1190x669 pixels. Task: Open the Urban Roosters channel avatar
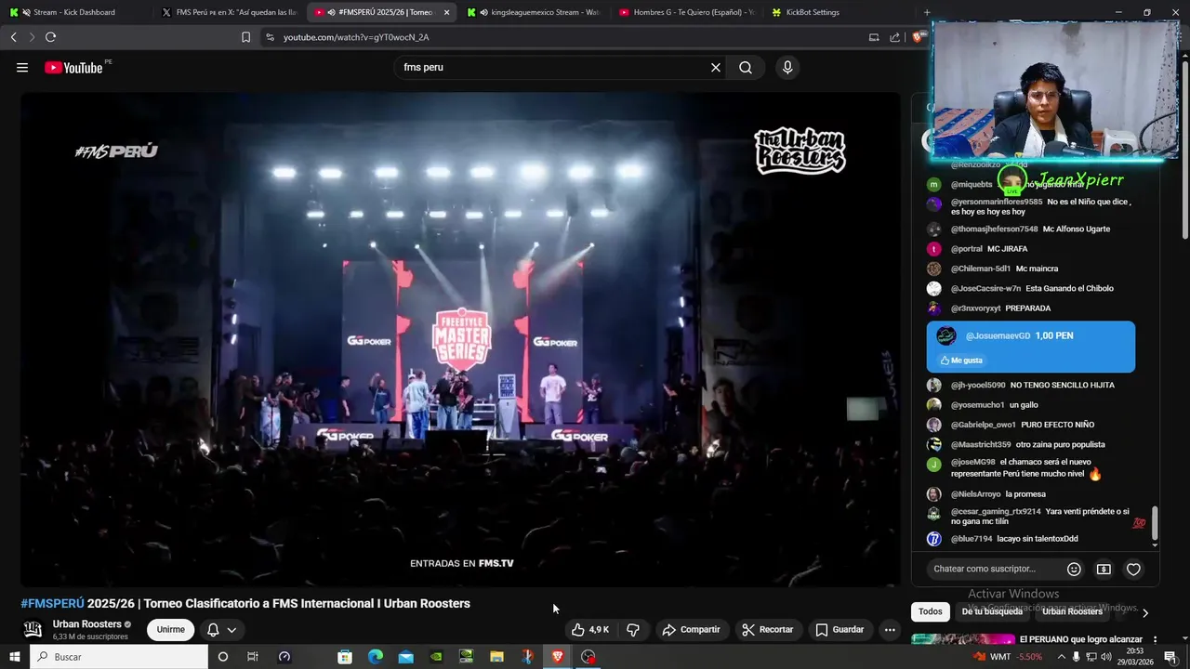(33, 630)
